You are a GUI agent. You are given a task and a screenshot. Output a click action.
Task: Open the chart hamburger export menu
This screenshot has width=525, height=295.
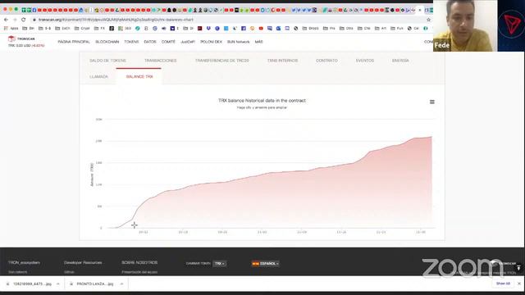[x=432, y=102]
